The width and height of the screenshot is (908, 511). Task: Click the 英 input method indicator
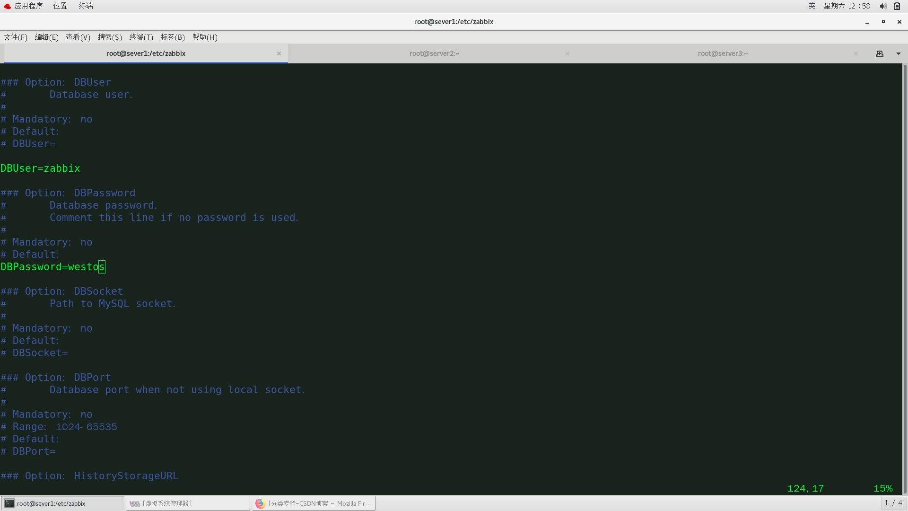pos(812,6)
